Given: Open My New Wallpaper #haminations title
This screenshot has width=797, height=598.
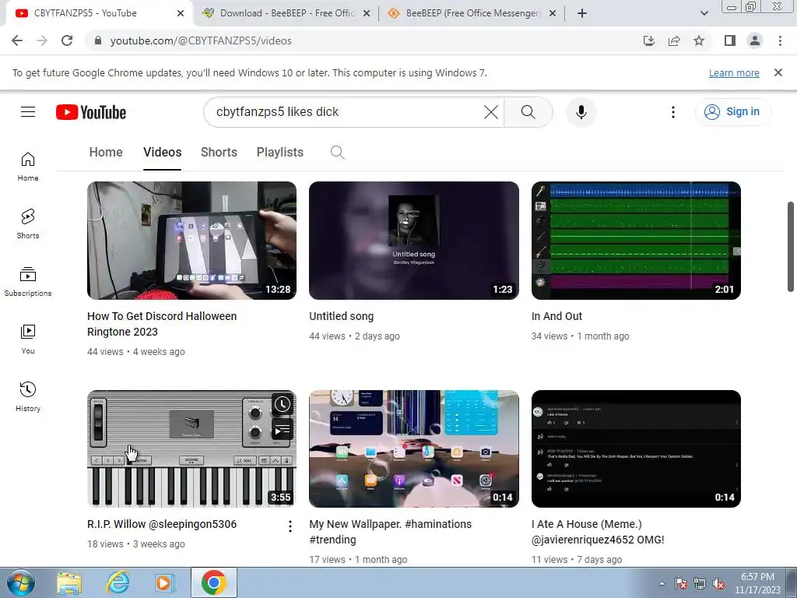Looking at the screenshot, I should [x=391, y=532].
